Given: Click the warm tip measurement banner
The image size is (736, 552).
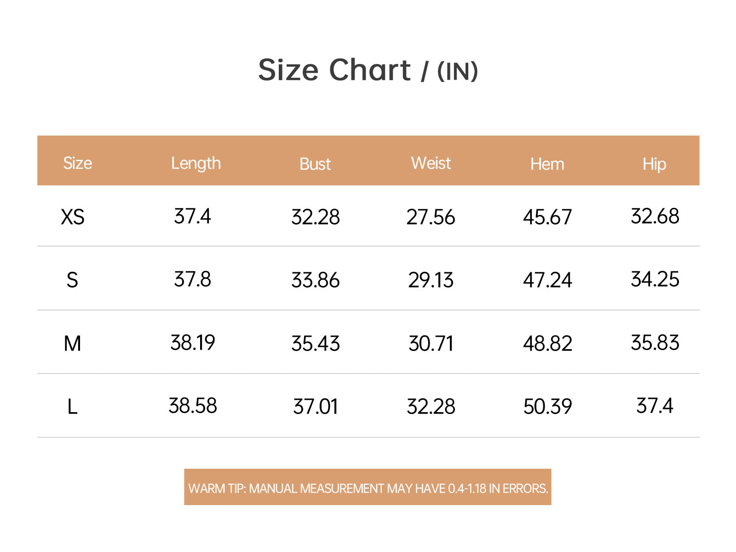Looking at the screenshot, I should pyautogui.click(x=368, y=488).
